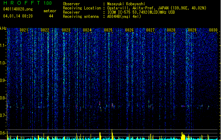Click the wide yellow power burst before 0829

coord(183,136)
